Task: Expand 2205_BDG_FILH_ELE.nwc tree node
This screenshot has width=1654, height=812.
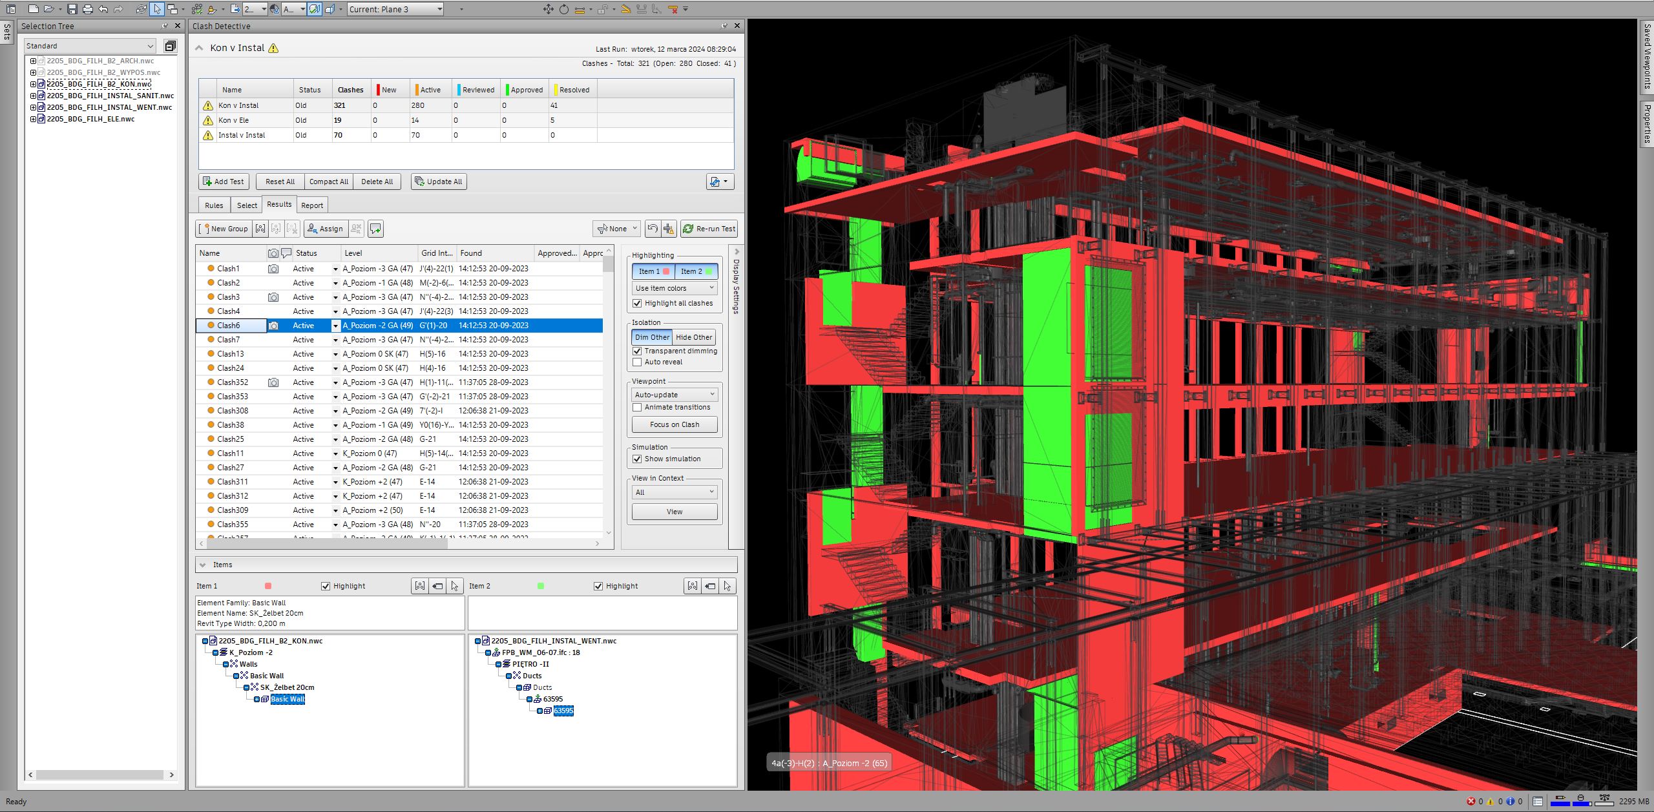Action: coord(33,119)
